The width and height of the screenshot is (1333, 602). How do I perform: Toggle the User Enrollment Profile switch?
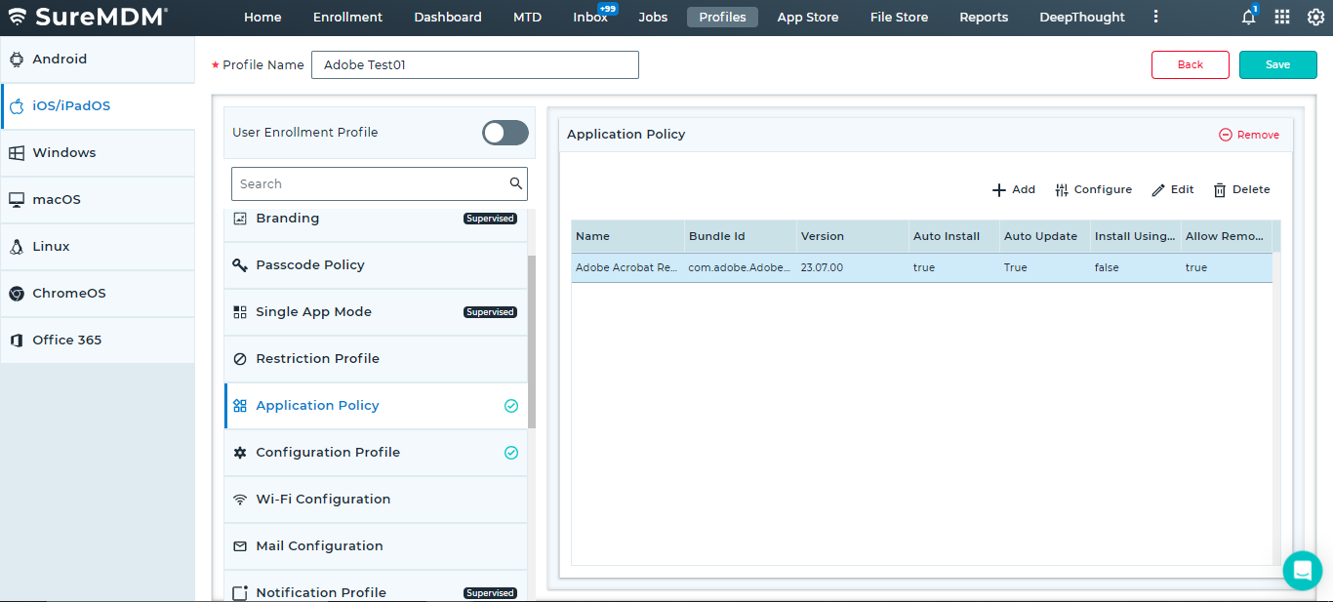point(505,133)
